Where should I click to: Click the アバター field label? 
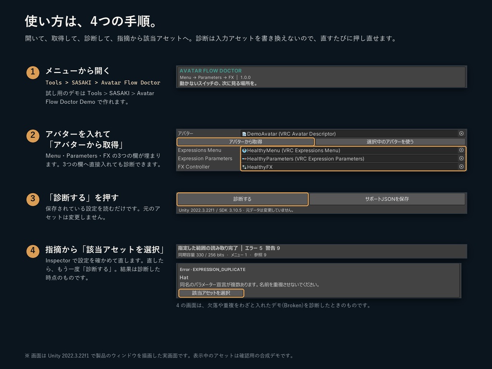(x=186, y=134)
